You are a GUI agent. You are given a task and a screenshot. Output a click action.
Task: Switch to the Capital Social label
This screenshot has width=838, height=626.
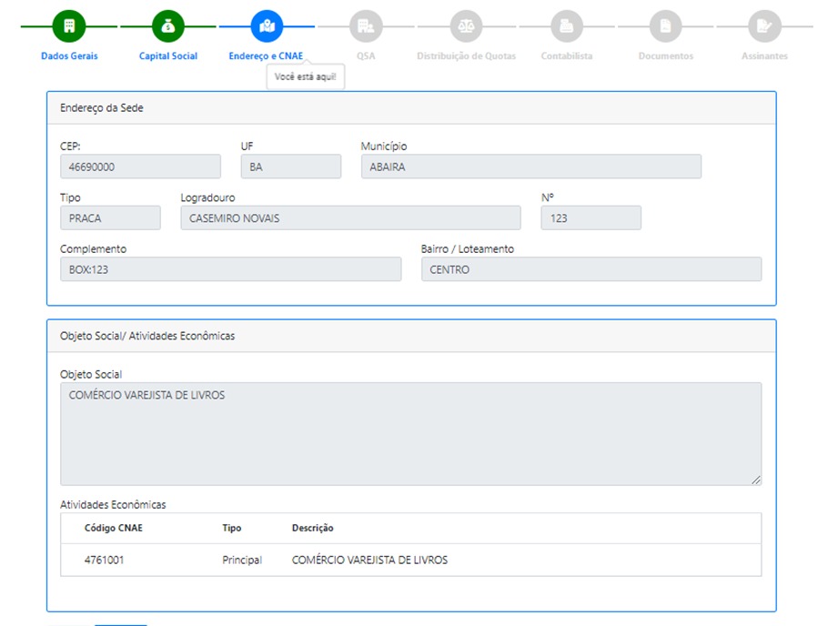[x=168, y=56]
